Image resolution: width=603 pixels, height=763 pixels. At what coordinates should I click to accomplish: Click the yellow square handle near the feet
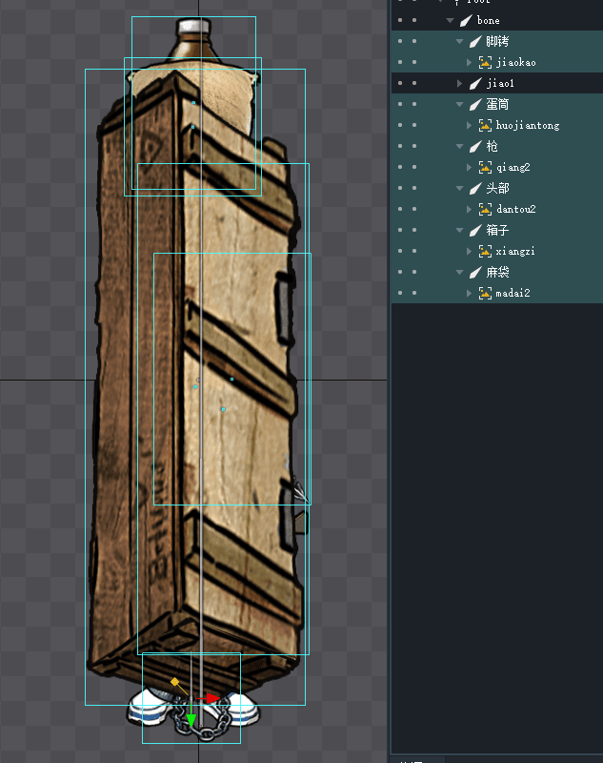174,682
